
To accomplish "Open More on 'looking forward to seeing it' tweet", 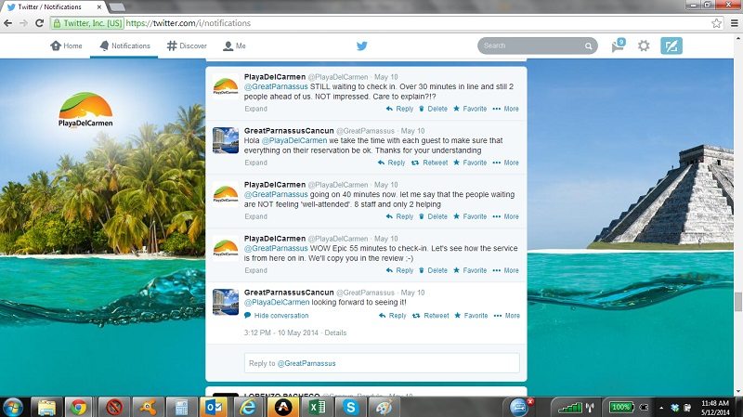I will coord(506,316).
